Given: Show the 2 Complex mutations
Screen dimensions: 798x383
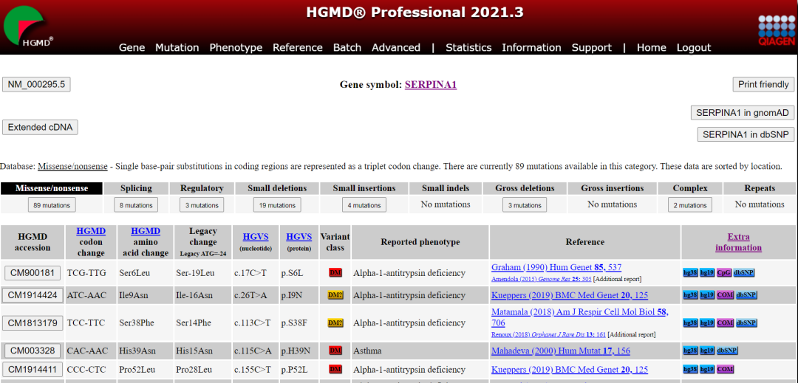Looking at the screenshot, I should pyautogui.click(x=690, y=205).
